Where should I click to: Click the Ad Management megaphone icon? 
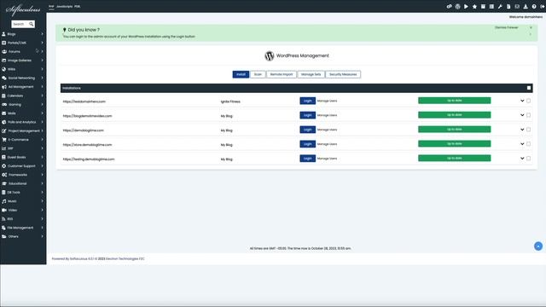click(x=4, y=87)
